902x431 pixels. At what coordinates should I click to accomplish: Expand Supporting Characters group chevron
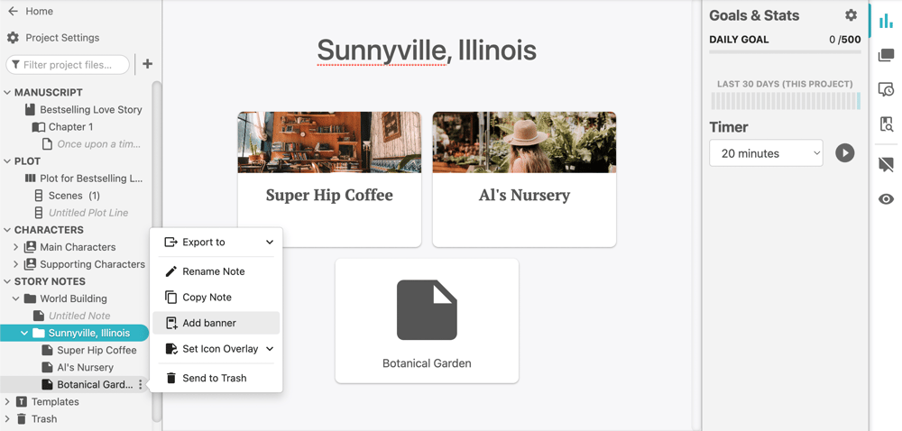click(x=15, y=264)
